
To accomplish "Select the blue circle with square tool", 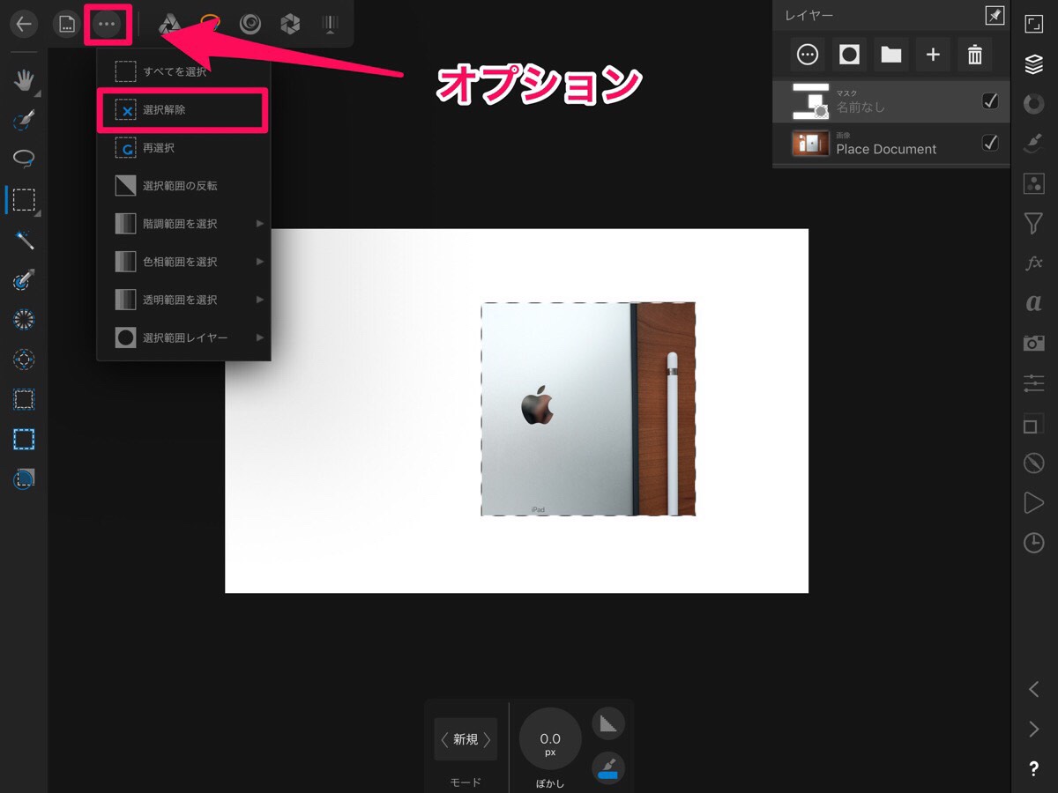I will [24, 478].
